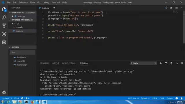This screenshot has width=185, height=104.
Task: Open the Search view in activity bar
Action: click(x=4, y=17)
